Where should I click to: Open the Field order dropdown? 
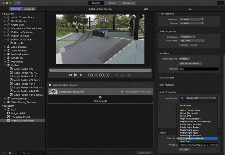pyautogui.click(x=187, y=37)
